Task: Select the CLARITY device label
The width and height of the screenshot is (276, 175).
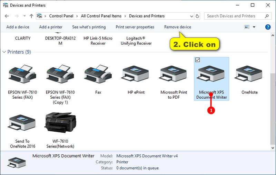Action: click(x=22, y=38)
